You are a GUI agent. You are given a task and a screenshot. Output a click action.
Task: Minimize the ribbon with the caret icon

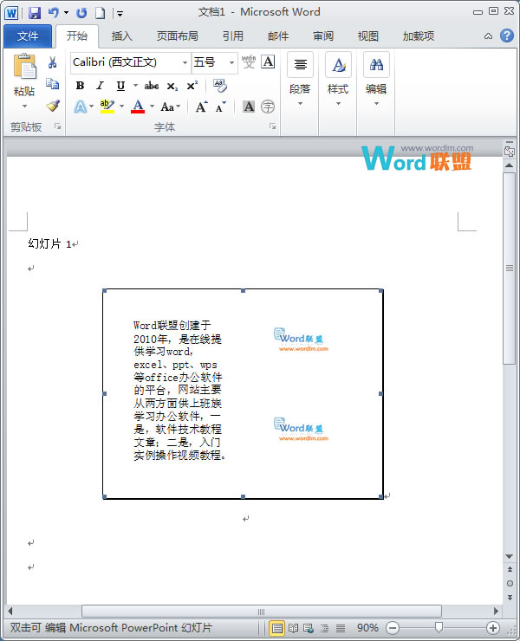488,36
